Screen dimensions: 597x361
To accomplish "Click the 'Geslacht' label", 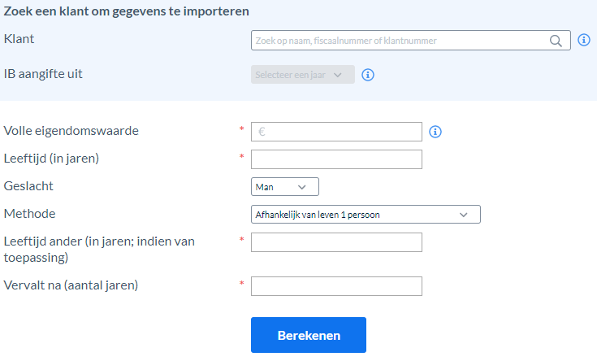I will 28,186.
